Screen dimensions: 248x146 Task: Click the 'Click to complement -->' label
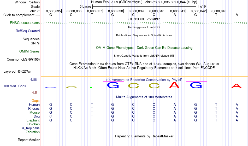(21, 15)
